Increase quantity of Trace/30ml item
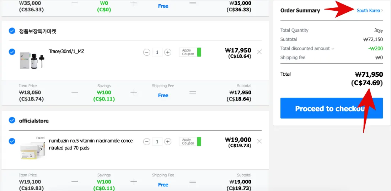391x191 pixels. pyautogui.click(x=168, y=52)
